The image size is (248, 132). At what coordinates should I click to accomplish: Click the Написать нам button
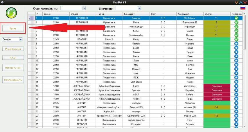click(13, 68)
